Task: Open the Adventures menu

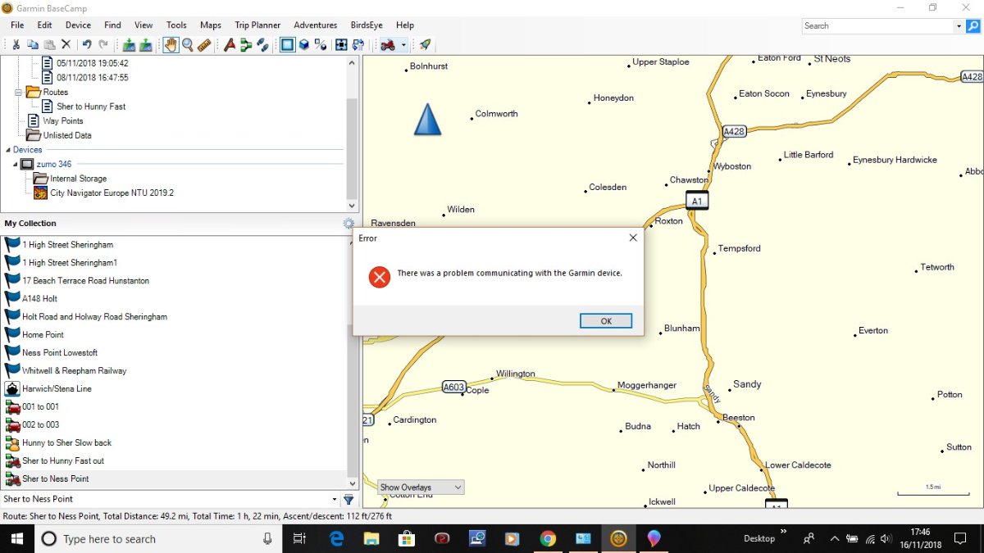Action: [316, 25]
